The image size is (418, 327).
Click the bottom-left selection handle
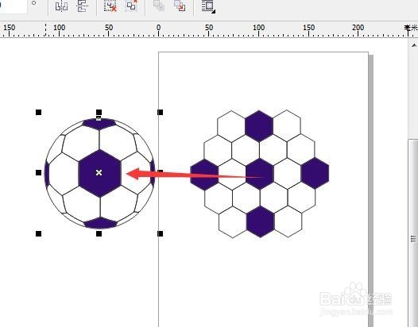[39, 234]
